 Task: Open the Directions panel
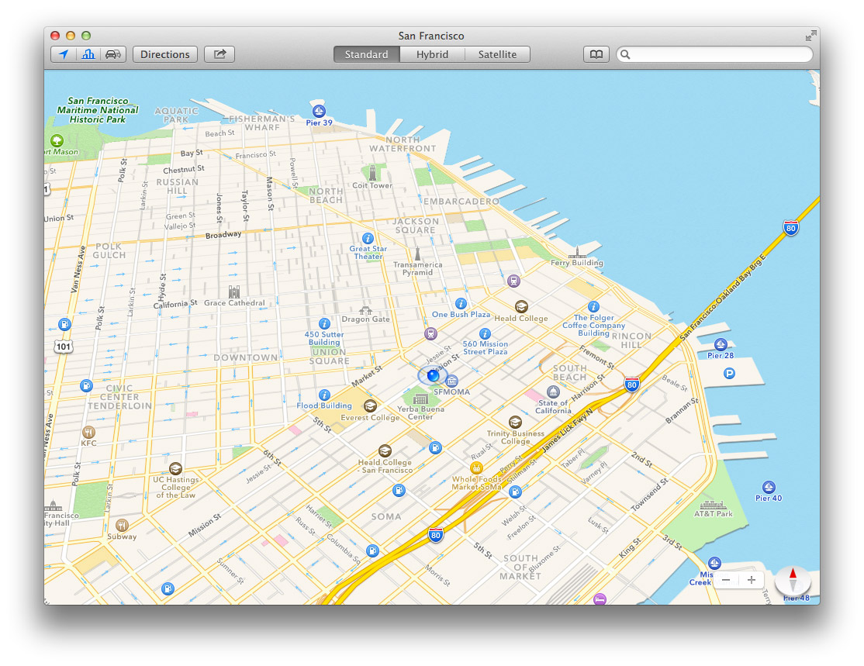(x=164, y=54)
